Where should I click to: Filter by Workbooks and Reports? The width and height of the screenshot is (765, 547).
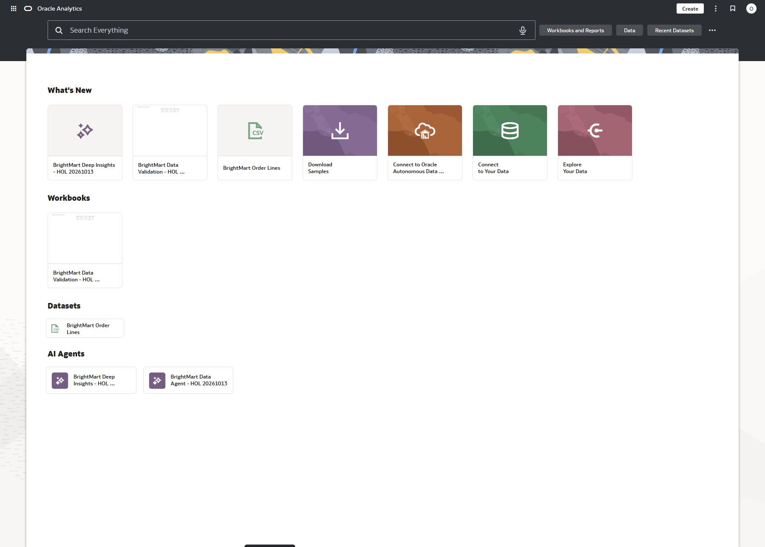pos(575,31)
